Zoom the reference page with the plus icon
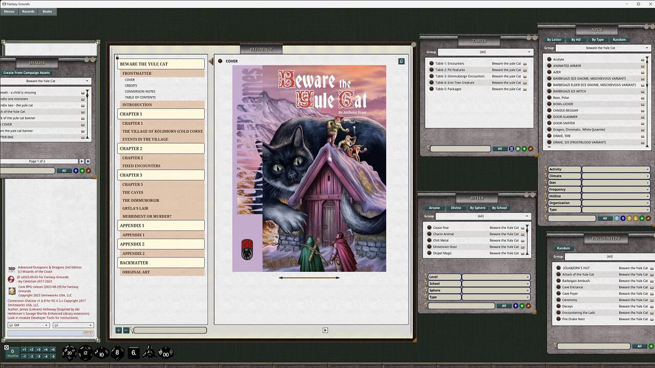This screenshot has height=368, width=655. 118,330
